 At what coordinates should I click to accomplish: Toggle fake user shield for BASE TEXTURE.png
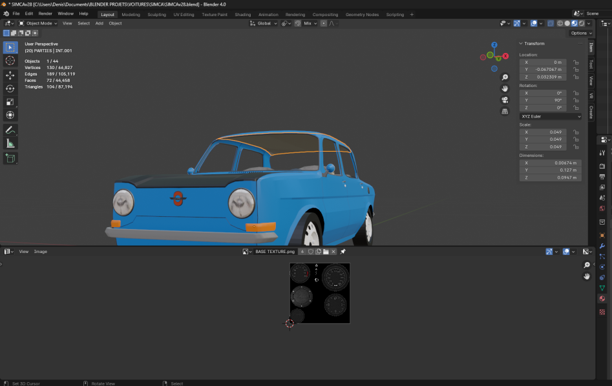(x=311, y=252)
